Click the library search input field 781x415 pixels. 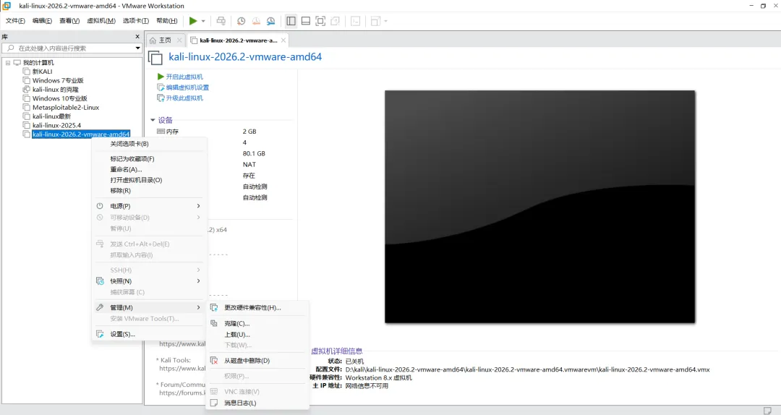coord(69,48)
